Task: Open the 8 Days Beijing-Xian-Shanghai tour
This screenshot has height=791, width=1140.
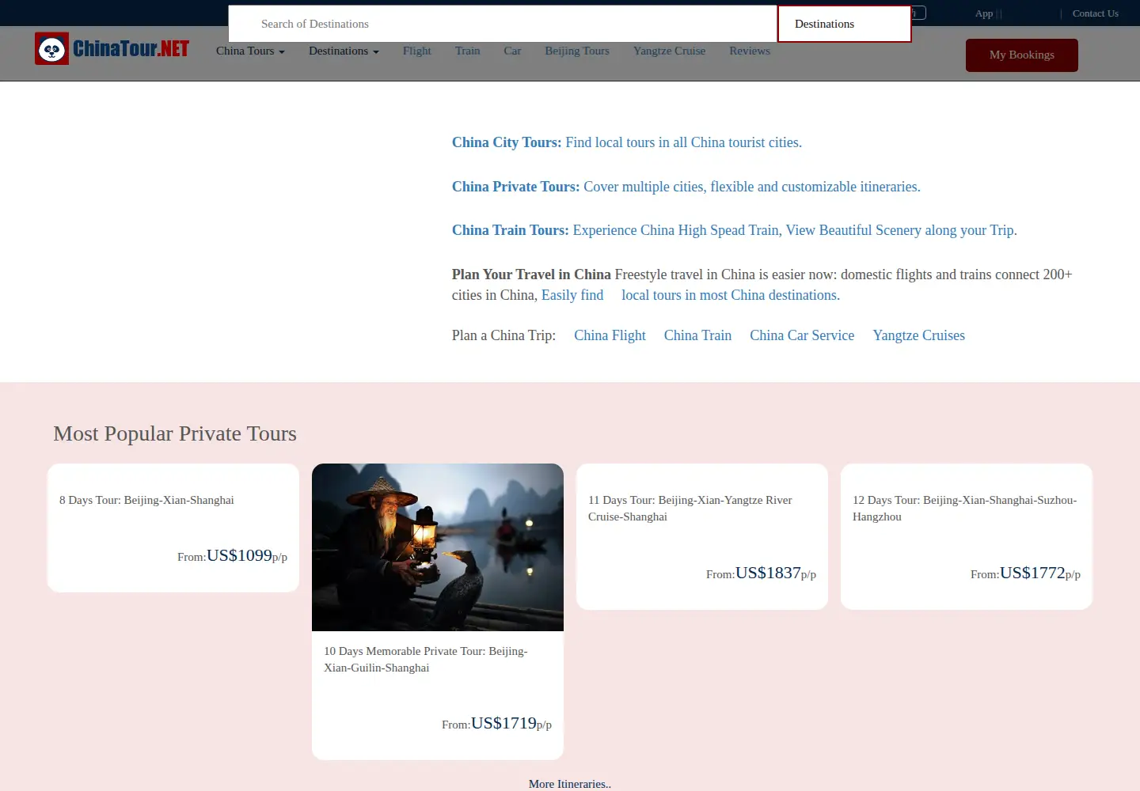Action: coord(146,500)
